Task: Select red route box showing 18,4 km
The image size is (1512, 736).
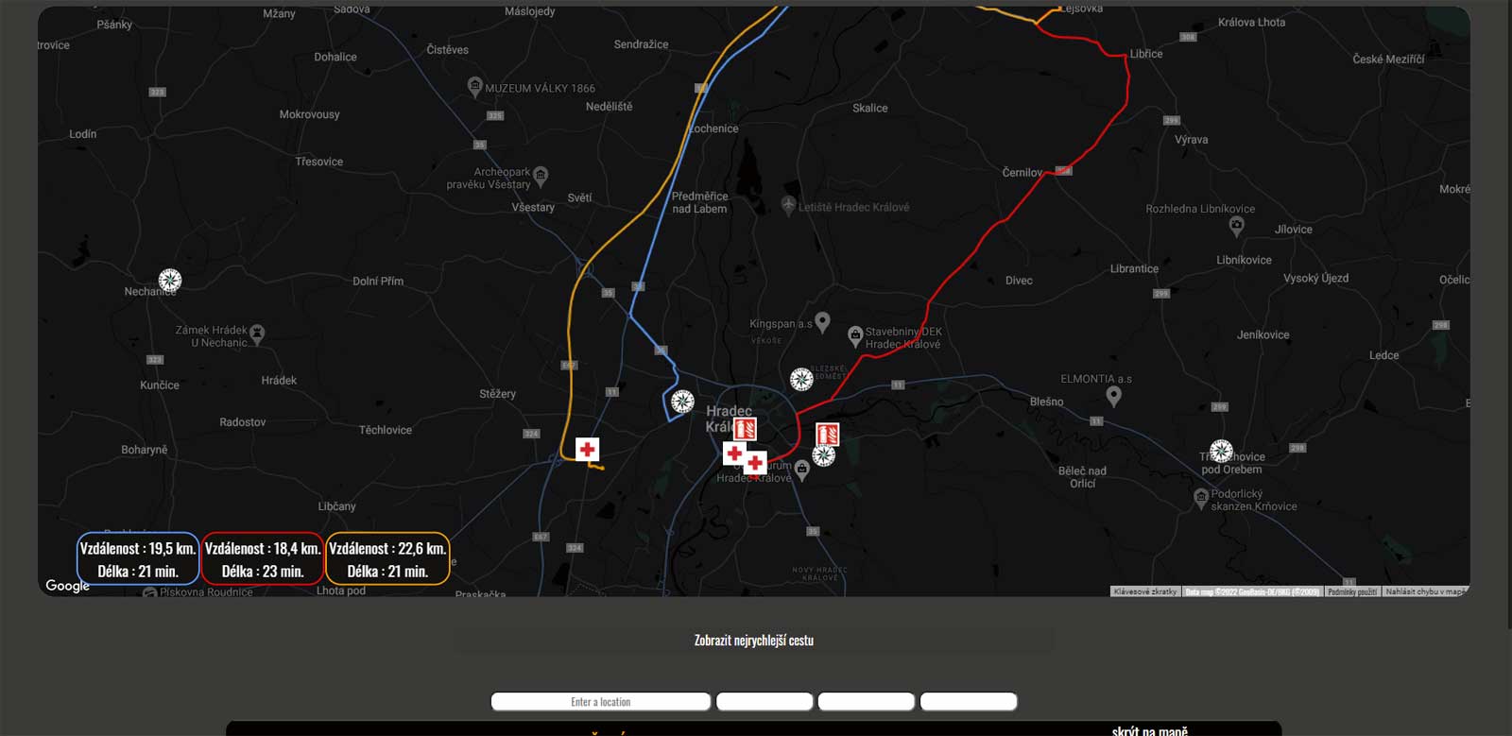Action: (x=263, y=559)
